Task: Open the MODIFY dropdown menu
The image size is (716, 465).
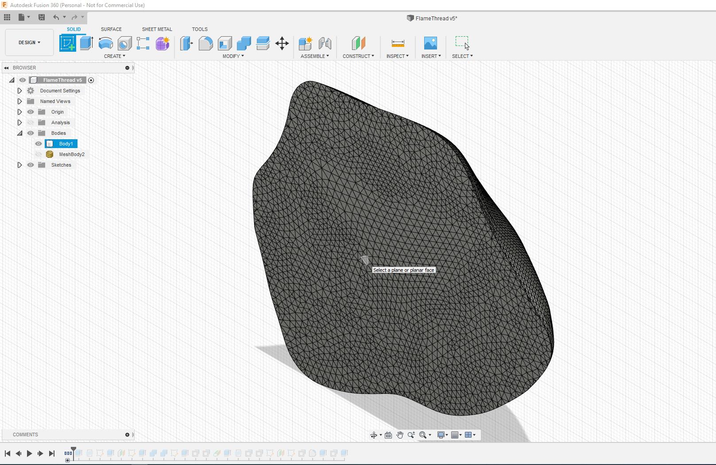Action: pos(233,56)
